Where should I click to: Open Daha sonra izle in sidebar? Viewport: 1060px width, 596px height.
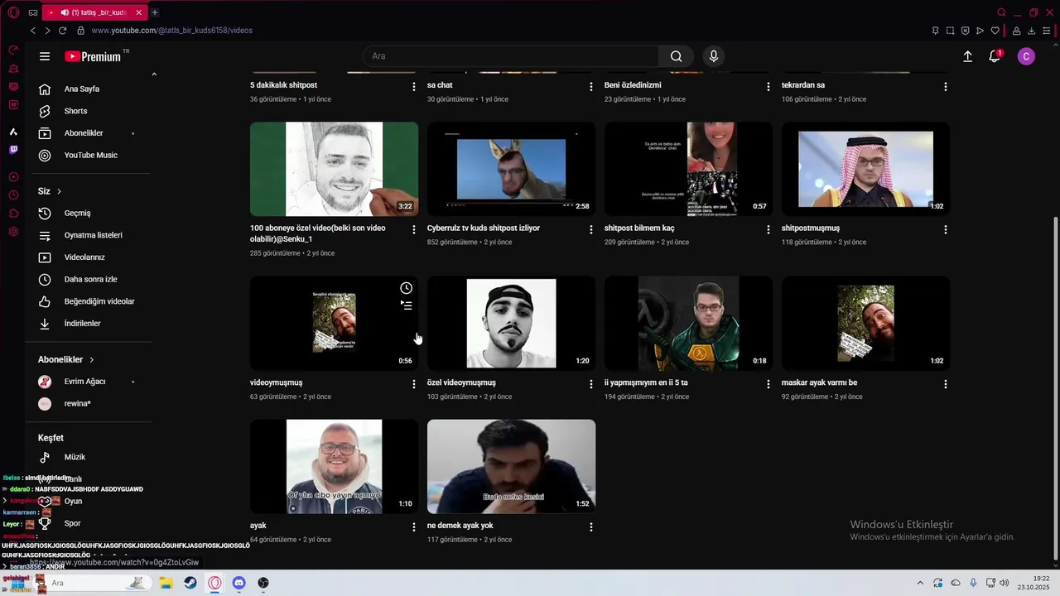[x=93, y=279]
